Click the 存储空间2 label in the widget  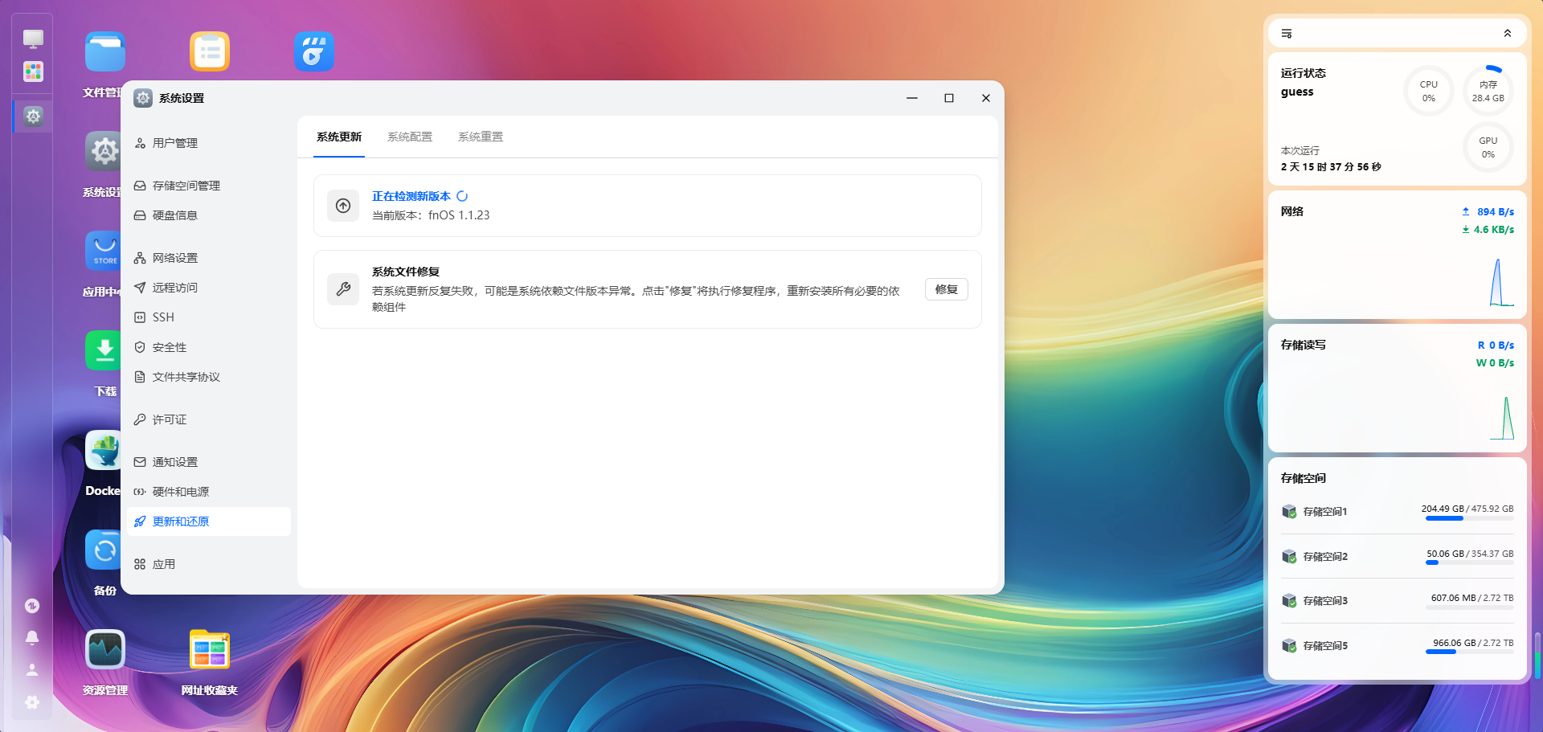tap(1325, 556)
